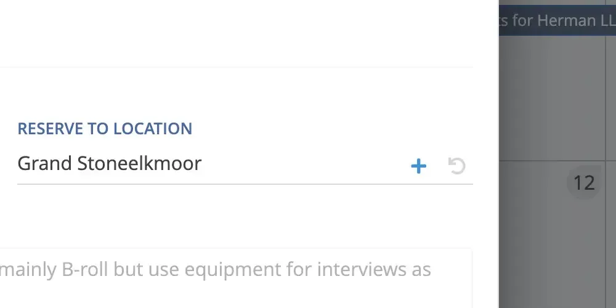The image size is (616, 308).
Task: Click the Reserve to Location field
Action: [x=209, y=164]
